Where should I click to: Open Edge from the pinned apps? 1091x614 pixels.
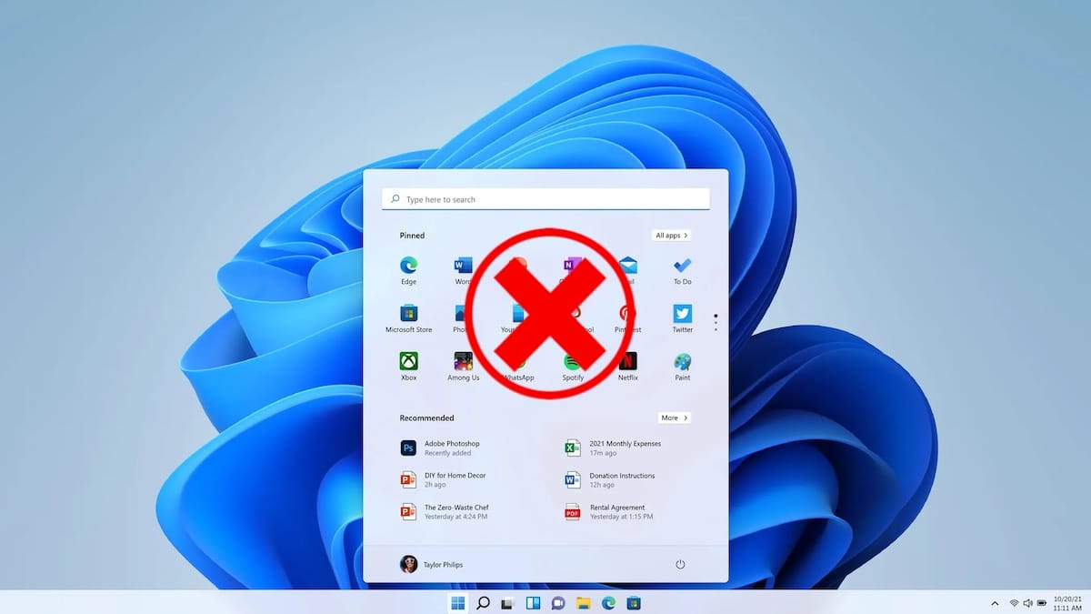(408, 270)
